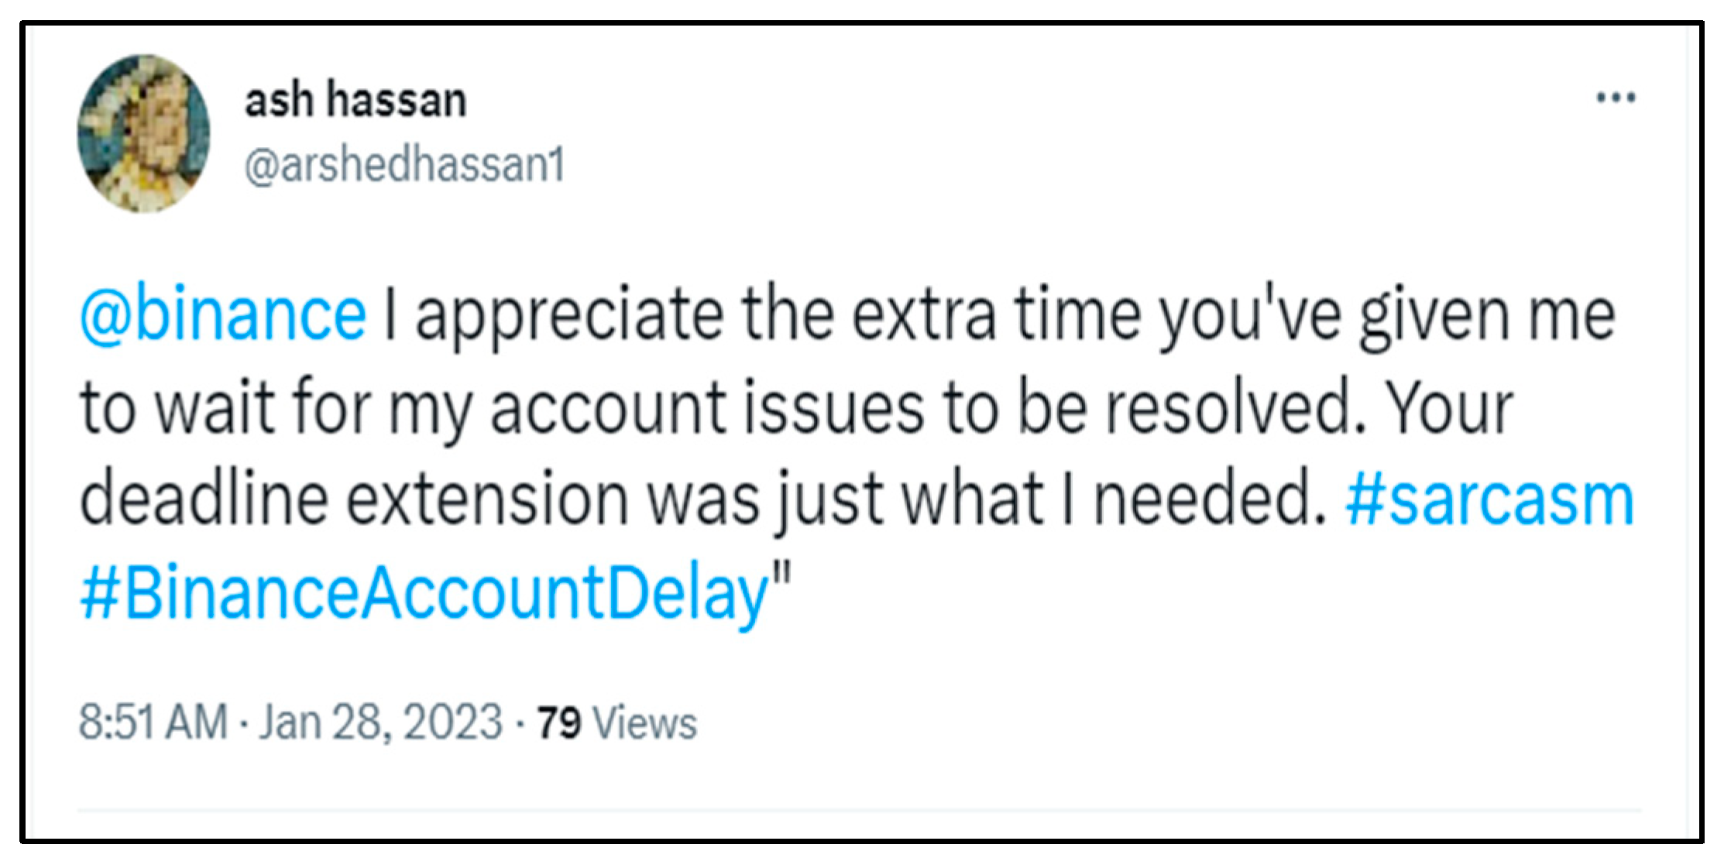Click the Jan 28, 2023 date
Image resolution: width=1724 pixels, height=865 pixels.
(380, 723)
